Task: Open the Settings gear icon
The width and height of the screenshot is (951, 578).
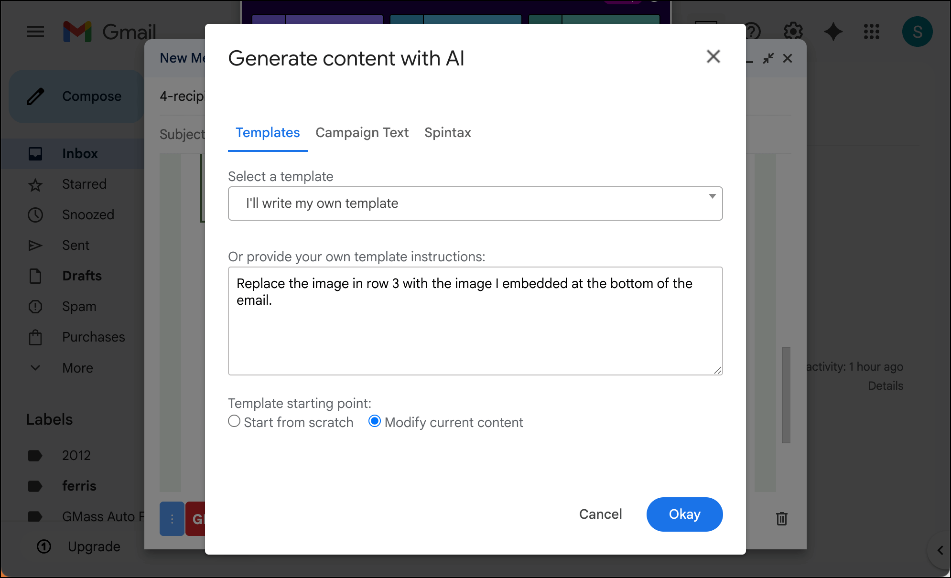Action: 793,32
